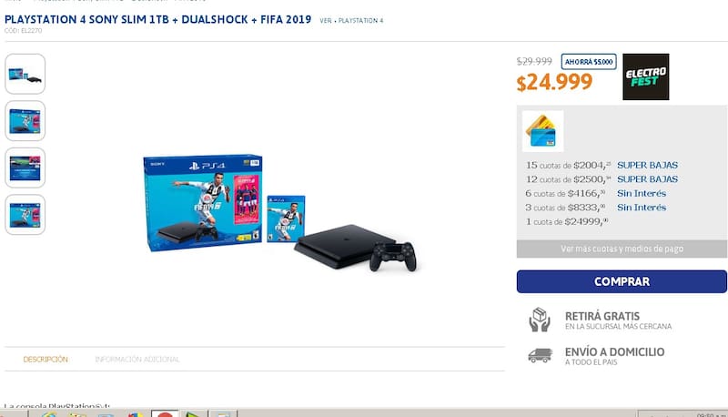
Task: Click the home delivery truck icon
Action: click(x=540, y=356)
